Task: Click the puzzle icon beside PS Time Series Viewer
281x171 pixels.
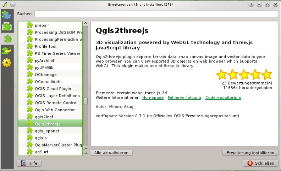Action: pos(30,53)
